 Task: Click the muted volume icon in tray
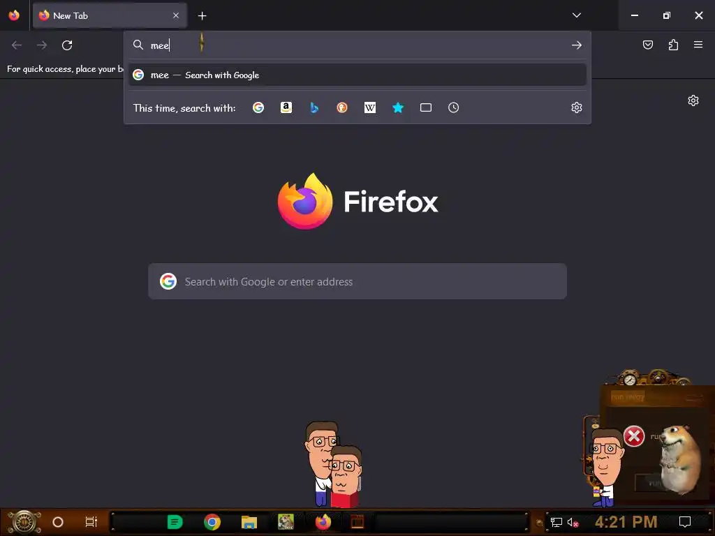coord(573,522)
